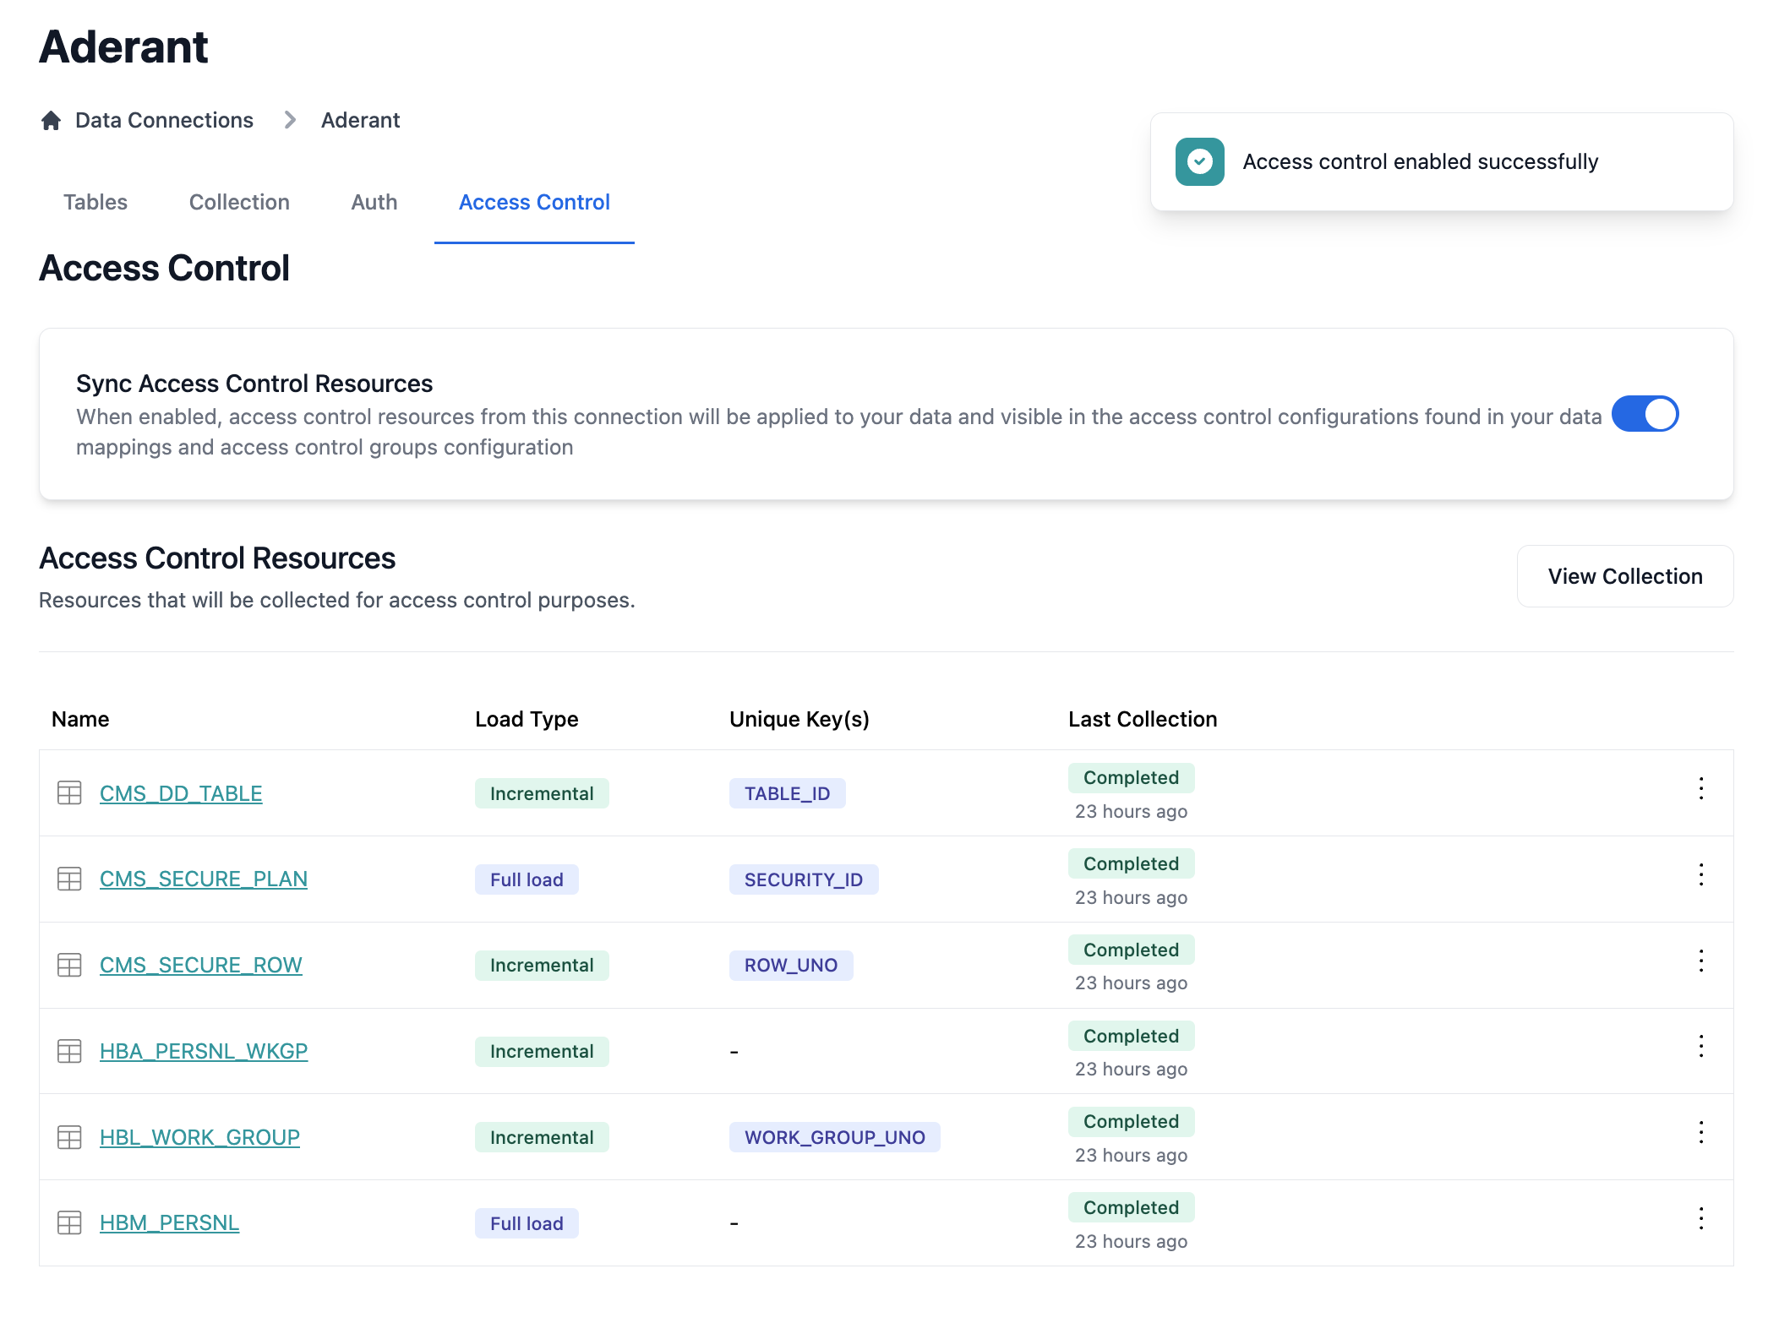Switch to the Collection tab
The width and height of the screenshot is (1768, 1323).
pos(239,203)
